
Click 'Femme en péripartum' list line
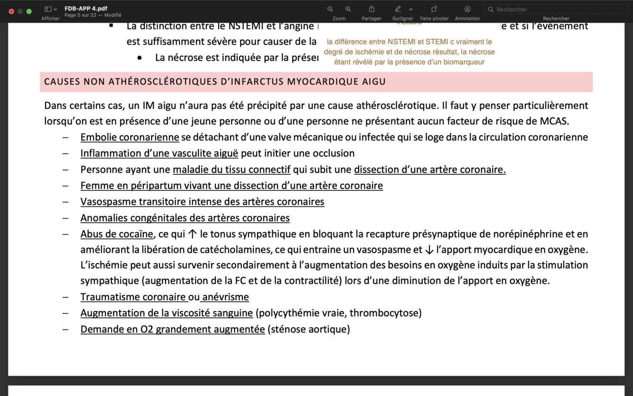tap(232, 186)
